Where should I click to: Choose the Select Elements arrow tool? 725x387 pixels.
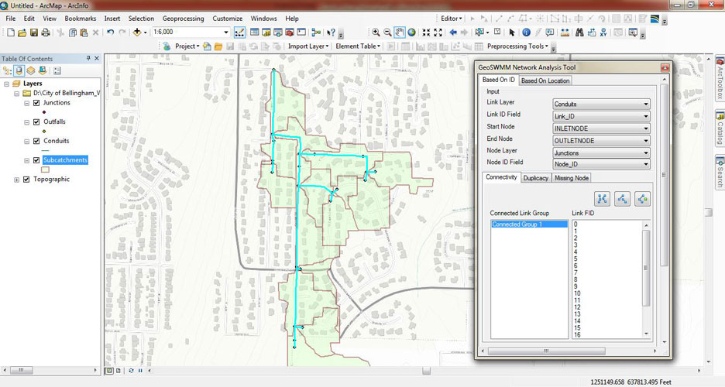point(512,33)
